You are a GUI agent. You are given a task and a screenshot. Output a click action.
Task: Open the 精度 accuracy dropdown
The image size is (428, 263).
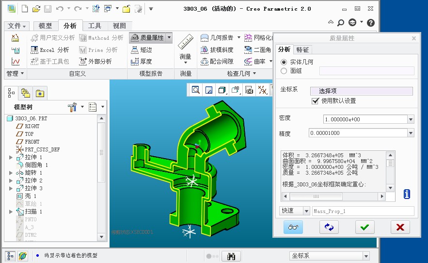tap(411, 133)
